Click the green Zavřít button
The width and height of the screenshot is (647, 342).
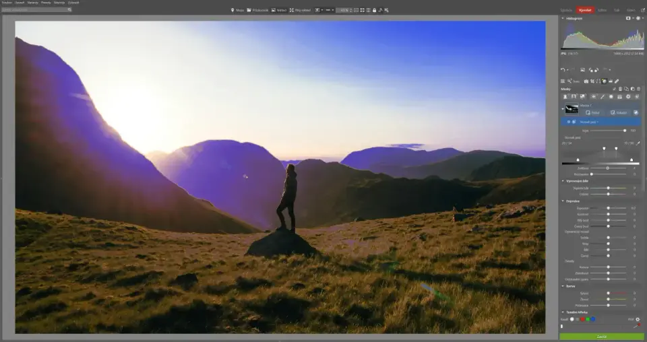[x=601, y=336]
